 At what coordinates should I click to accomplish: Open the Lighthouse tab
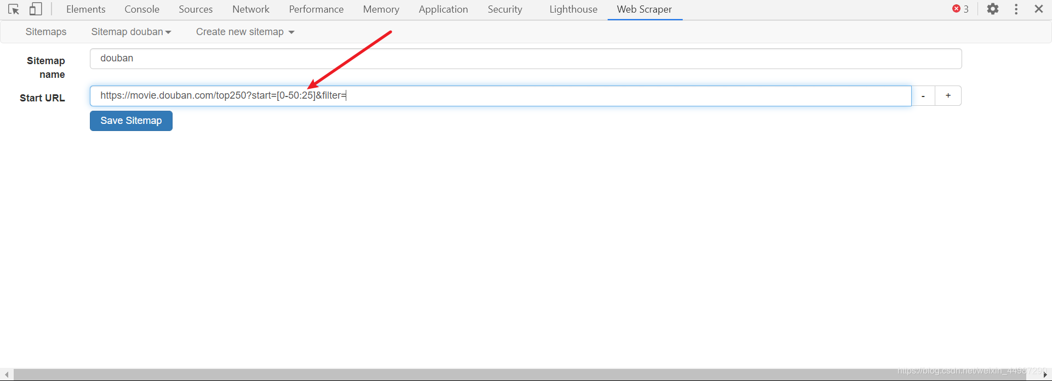pyautogui.click(x=573, y=9)
